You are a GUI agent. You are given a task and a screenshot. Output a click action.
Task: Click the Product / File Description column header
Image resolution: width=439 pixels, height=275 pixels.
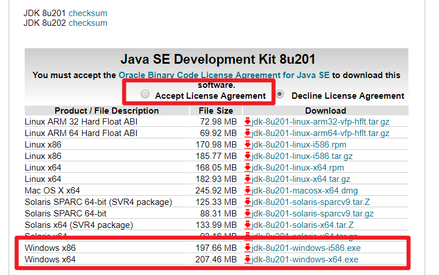tap(107, 111)
